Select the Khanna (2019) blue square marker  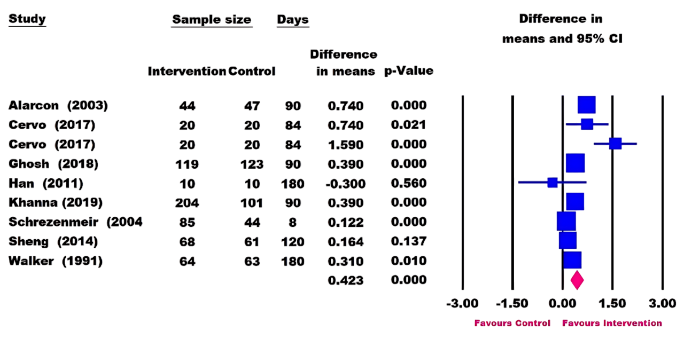point(575,202)
